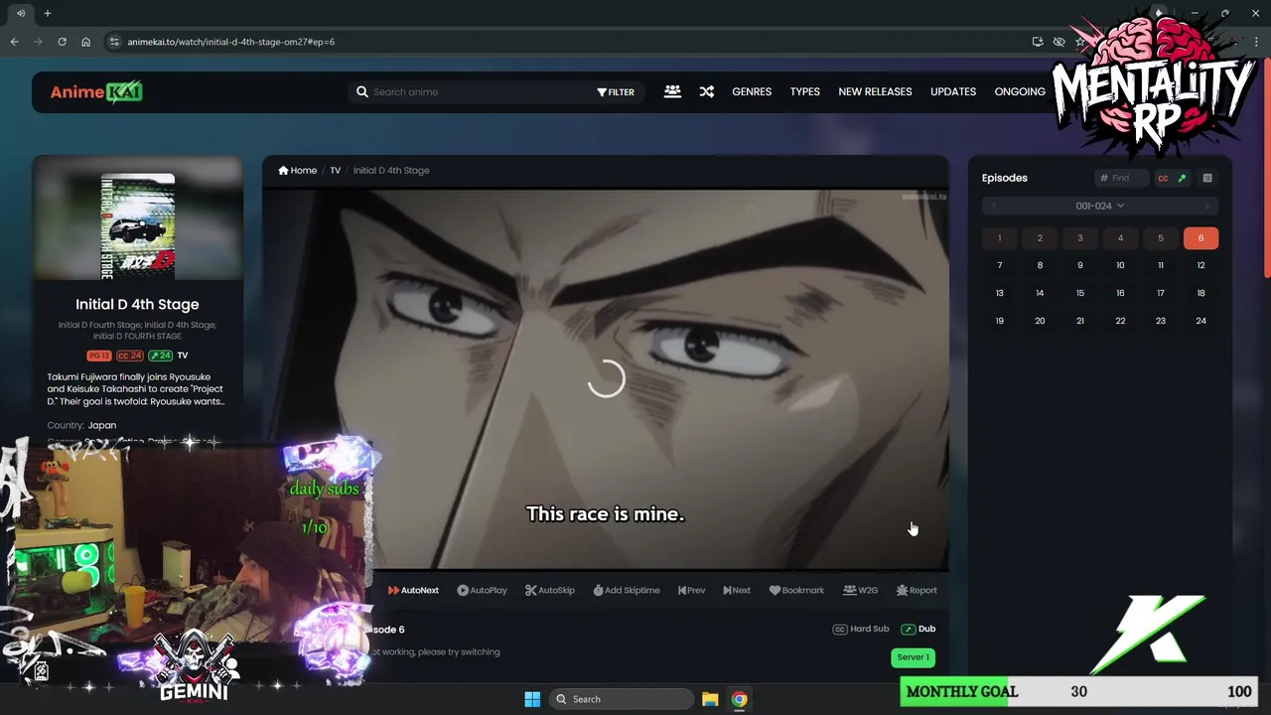The width and height of the screenshot is (1271, 715).
Task: Open the GENRES menu
Action: [752, 91]
